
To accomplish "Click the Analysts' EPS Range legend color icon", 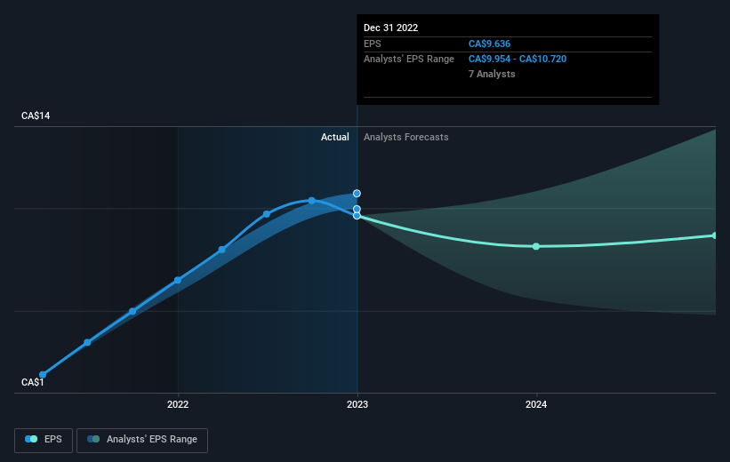I will pyautogui.click(x=93, y=439).
